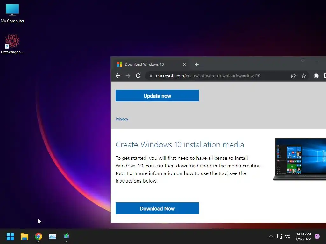The height and width of the screenshot is (244, 326).
Task: Click the Update now button
Action: (157, 96)
